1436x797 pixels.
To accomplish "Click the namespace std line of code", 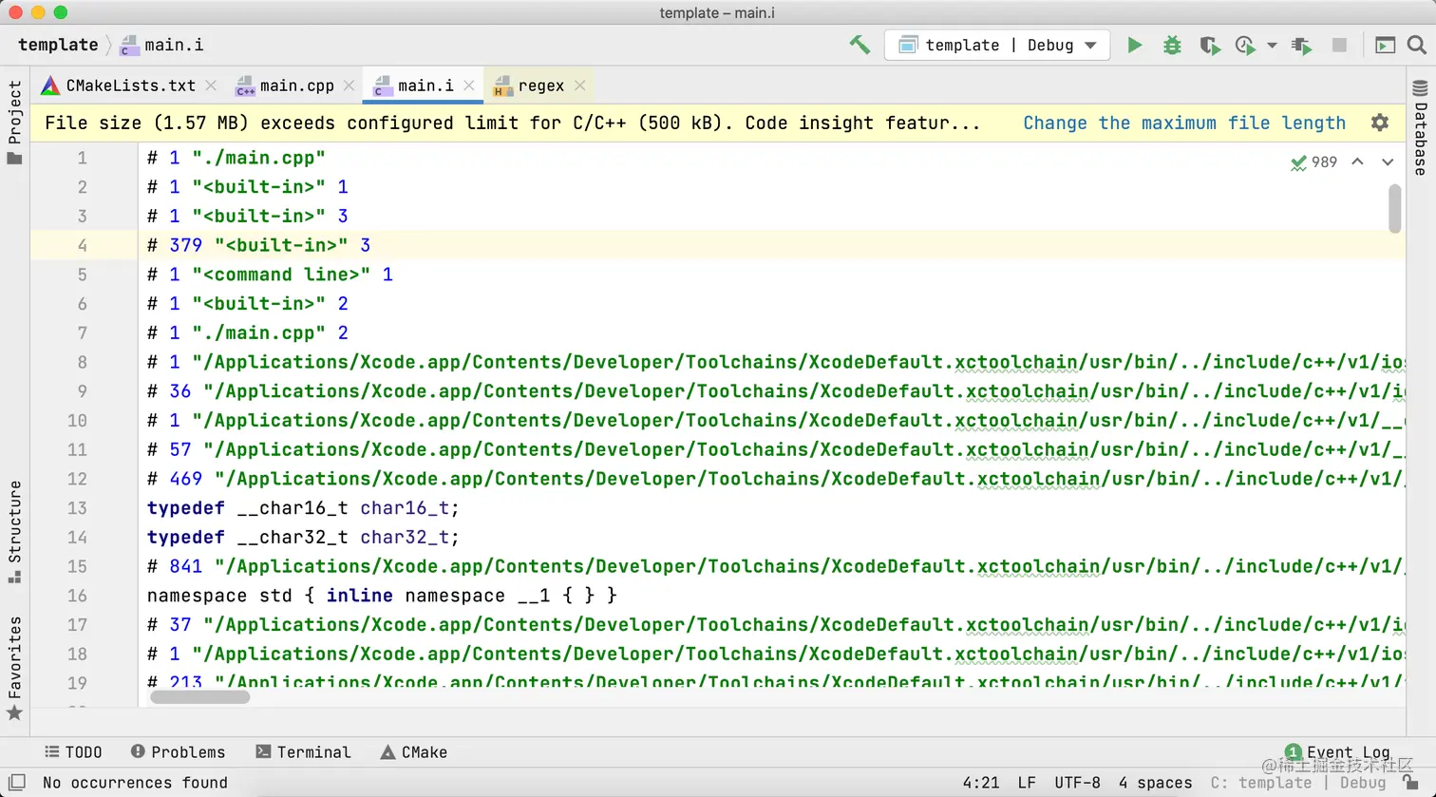I will click(382, 596).
